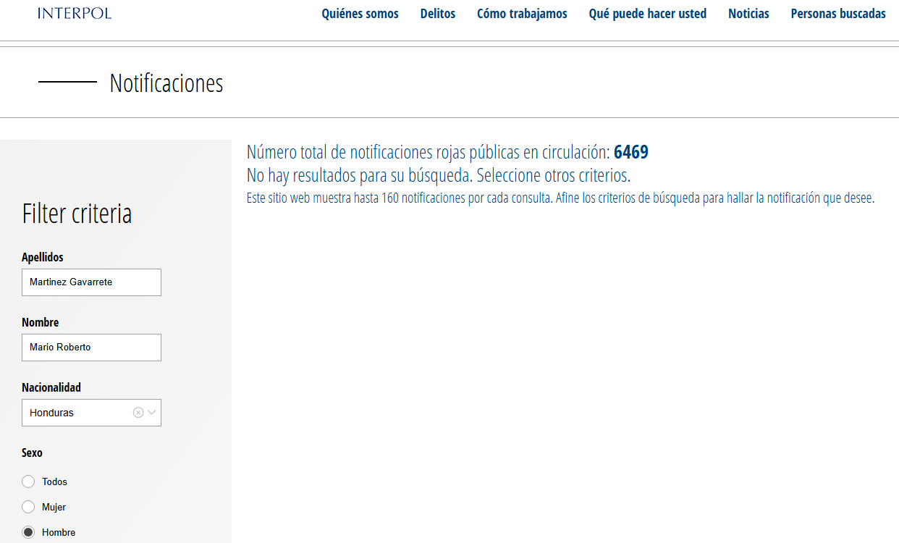
Task: Click the Nacionalidad field label
Action: click(x=51, y=387)
